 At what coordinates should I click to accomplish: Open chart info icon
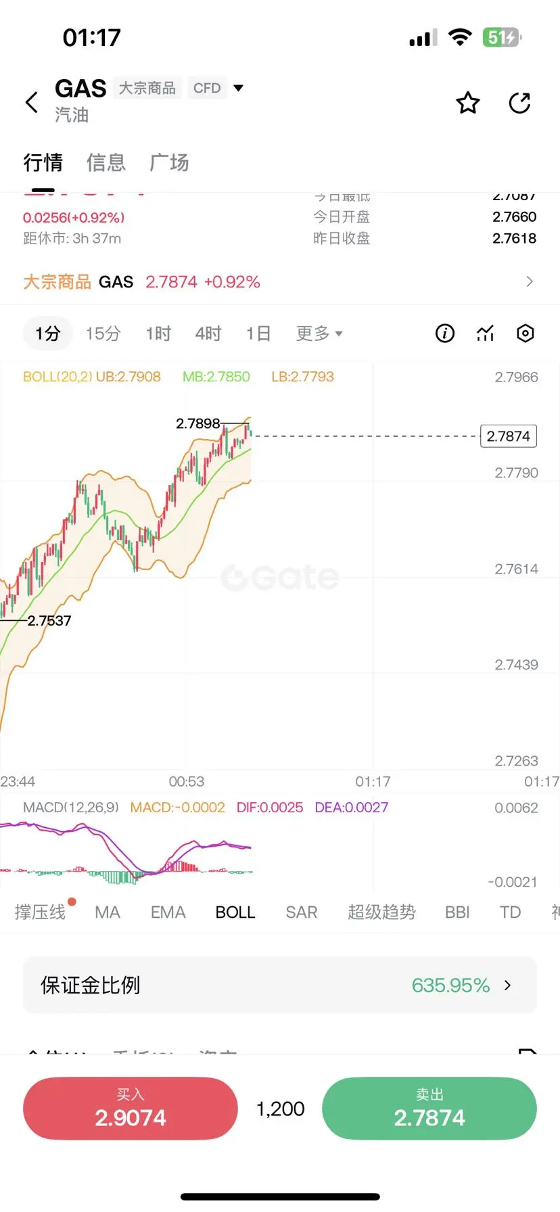444,333
